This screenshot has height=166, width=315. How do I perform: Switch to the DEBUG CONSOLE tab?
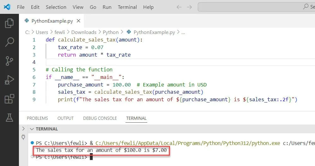click(100, 118)
